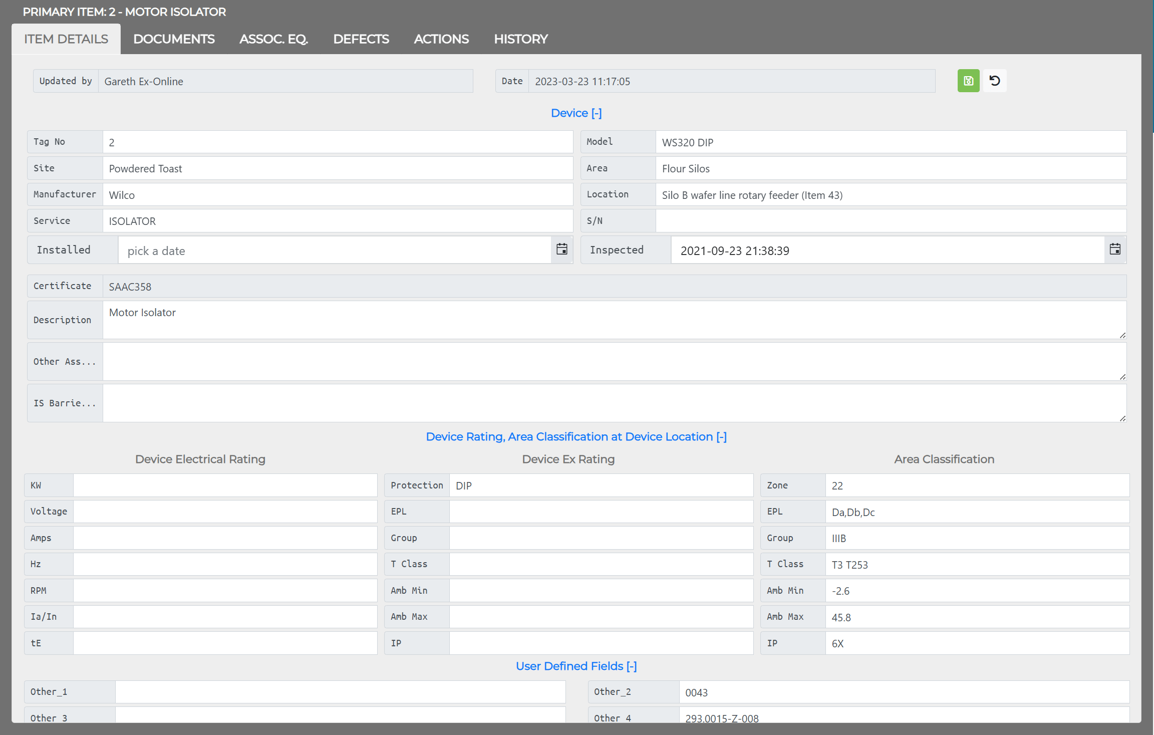Click the Zone field showing 22
This screenshot has height=735, width=1154.
tap(977, 485)
